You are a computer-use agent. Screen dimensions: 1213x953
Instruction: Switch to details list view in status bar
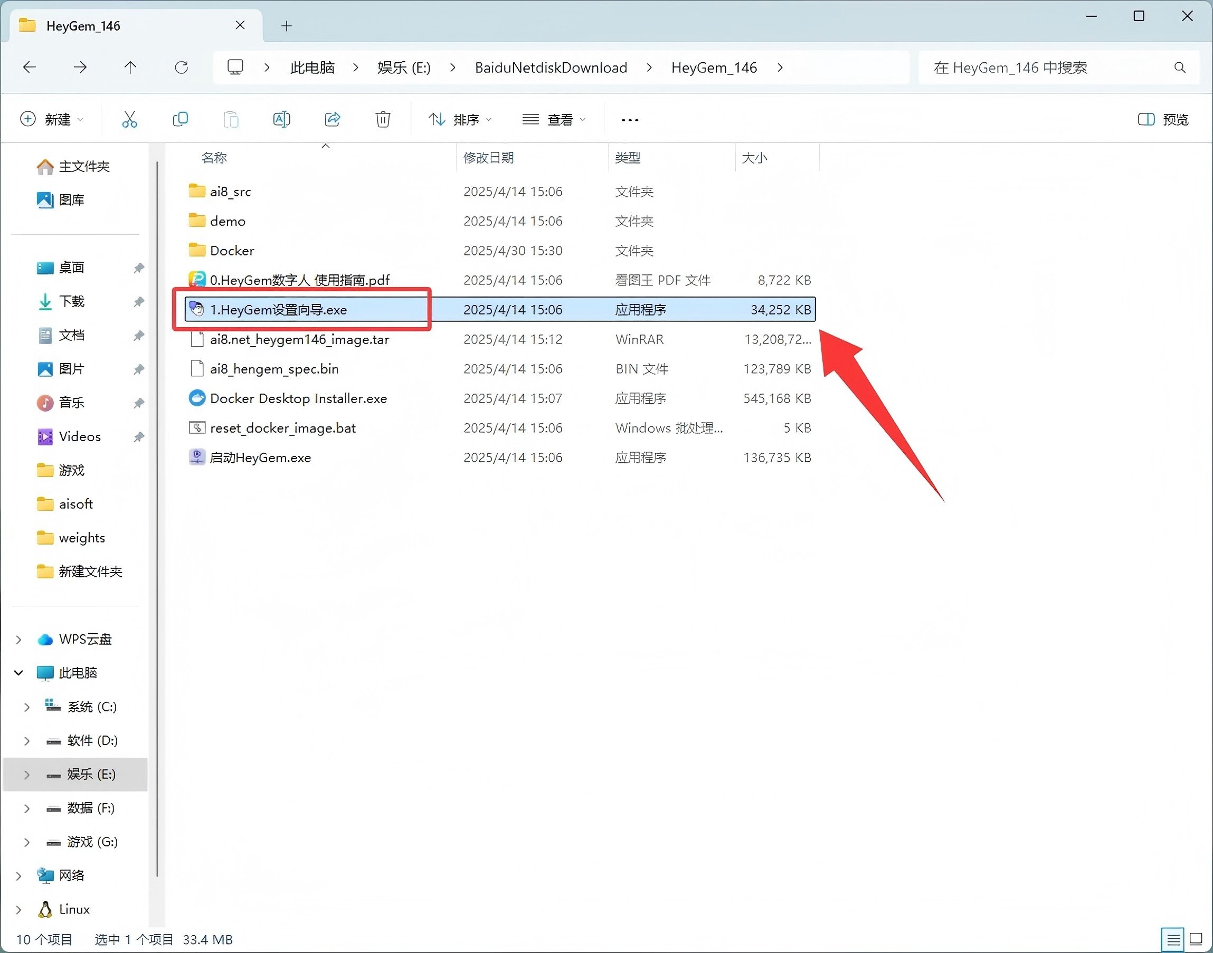click(1173, 939)
